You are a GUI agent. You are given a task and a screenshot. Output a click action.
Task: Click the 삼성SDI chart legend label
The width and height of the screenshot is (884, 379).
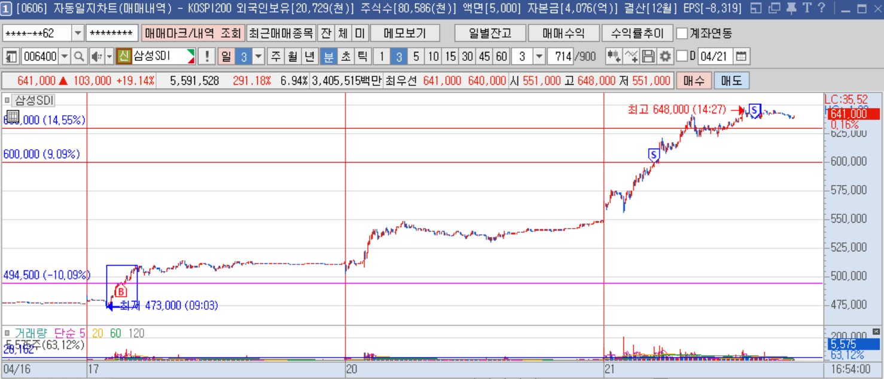(x=33, y=100)
